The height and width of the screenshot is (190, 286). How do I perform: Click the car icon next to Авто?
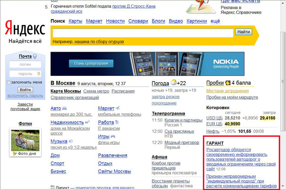point(65,108)
